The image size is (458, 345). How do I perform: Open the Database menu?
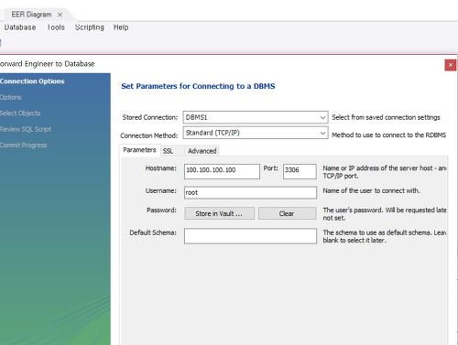point(20,27)
